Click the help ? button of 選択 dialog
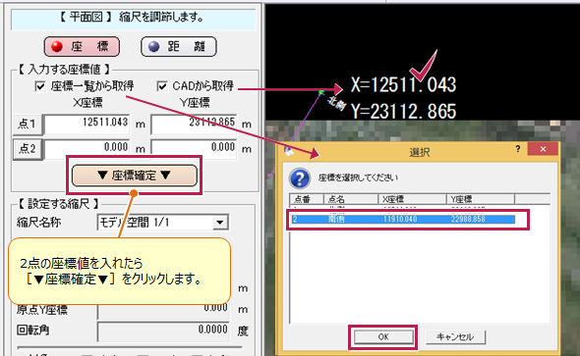This screenshot has height=356, width=580. click(x=518, y=149)
